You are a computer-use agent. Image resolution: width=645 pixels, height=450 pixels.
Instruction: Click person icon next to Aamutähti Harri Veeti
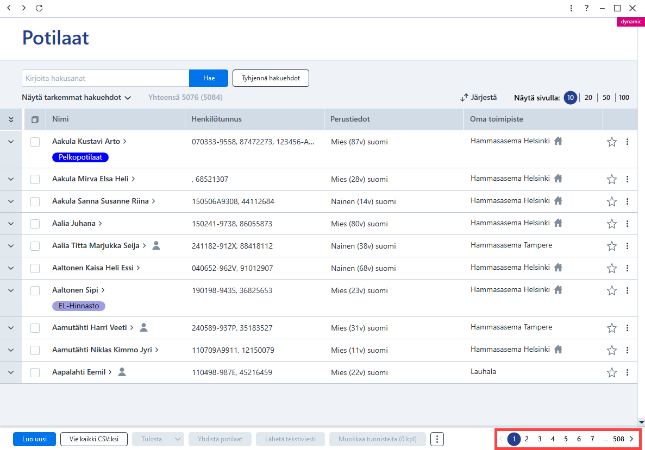click(143, 327)
